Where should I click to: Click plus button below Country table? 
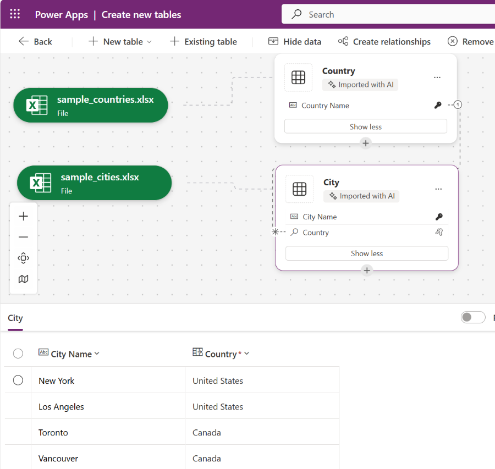point(366,144)
